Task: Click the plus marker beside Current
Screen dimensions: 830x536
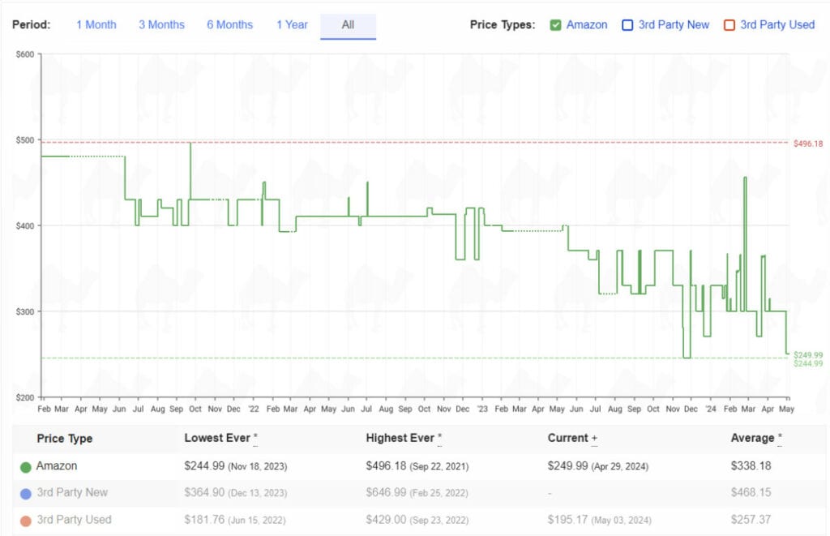Action: click(x=594, y=439)
